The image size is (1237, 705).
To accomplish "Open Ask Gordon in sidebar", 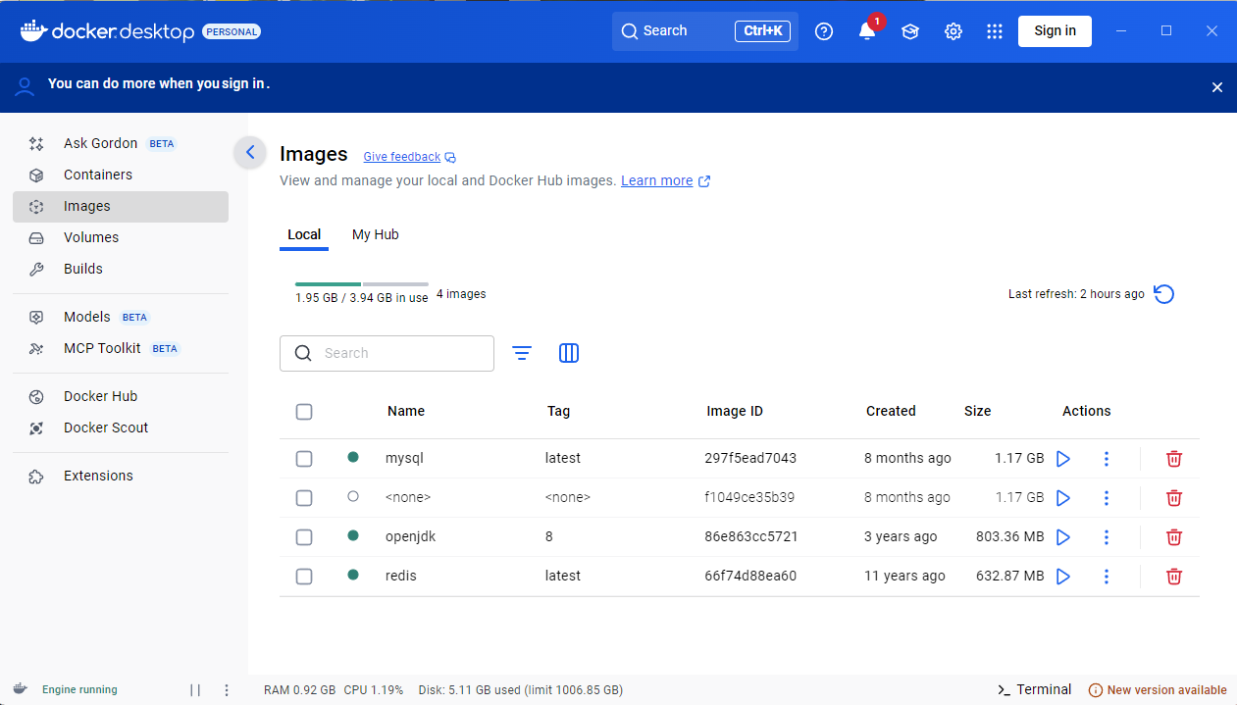I will [121, 143].
